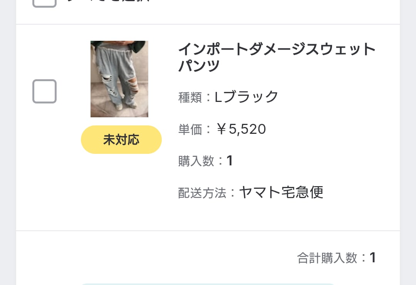Click the 合計購入数 label

tap(327, 258)
